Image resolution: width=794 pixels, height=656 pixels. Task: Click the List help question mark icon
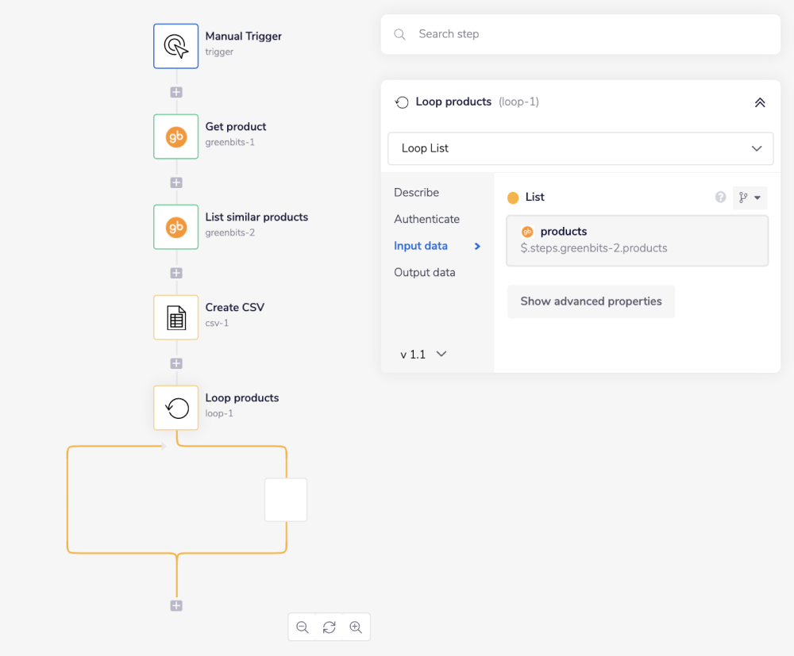point(720,198)
